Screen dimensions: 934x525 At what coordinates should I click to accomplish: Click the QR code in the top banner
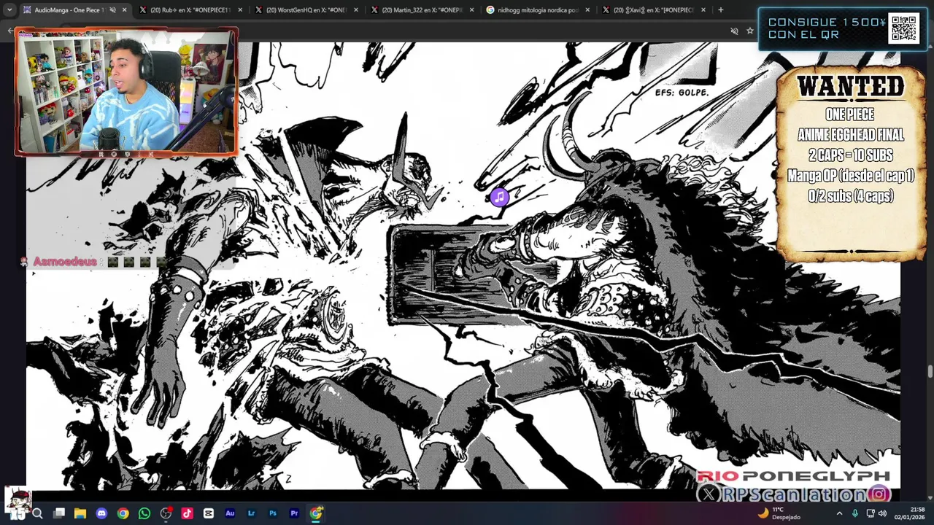[903, 28]
